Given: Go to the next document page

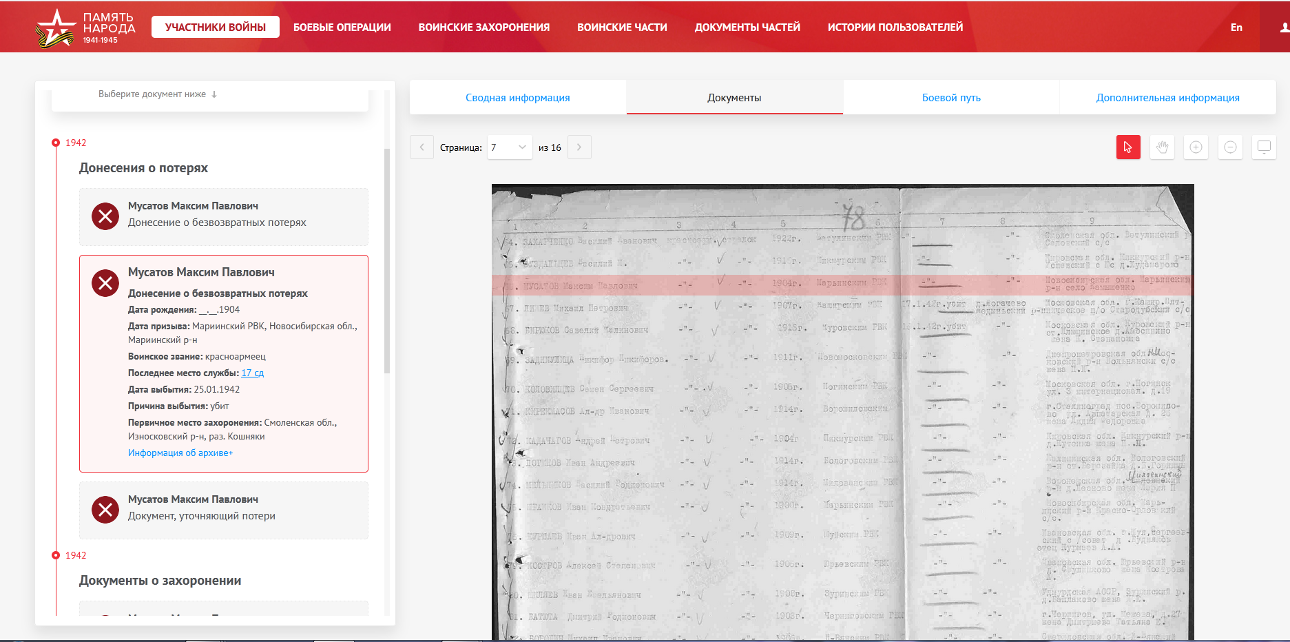Looking at the screenshot, I should pos(579,147).
